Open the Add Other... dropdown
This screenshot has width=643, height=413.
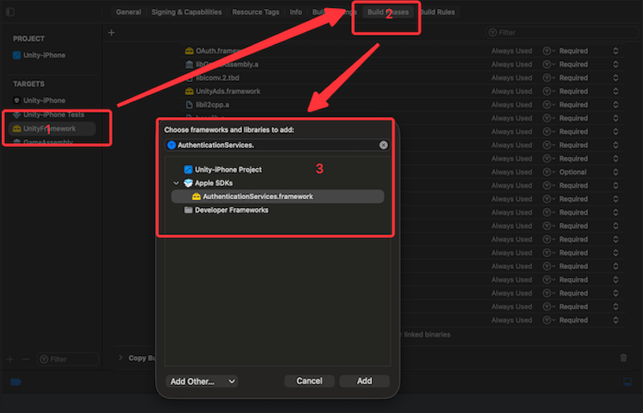(202, 381)
